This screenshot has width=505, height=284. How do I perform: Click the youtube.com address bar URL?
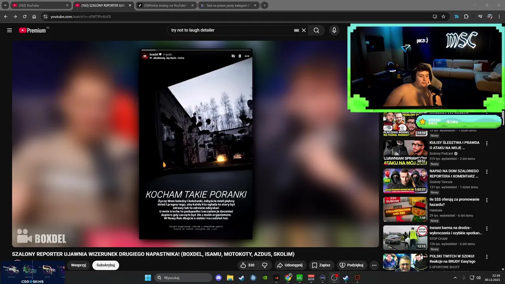click(x=80, y=17)
